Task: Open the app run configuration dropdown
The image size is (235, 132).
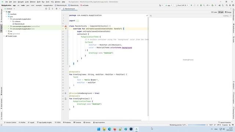Action: pyautogui.click(x=169, y=5)
